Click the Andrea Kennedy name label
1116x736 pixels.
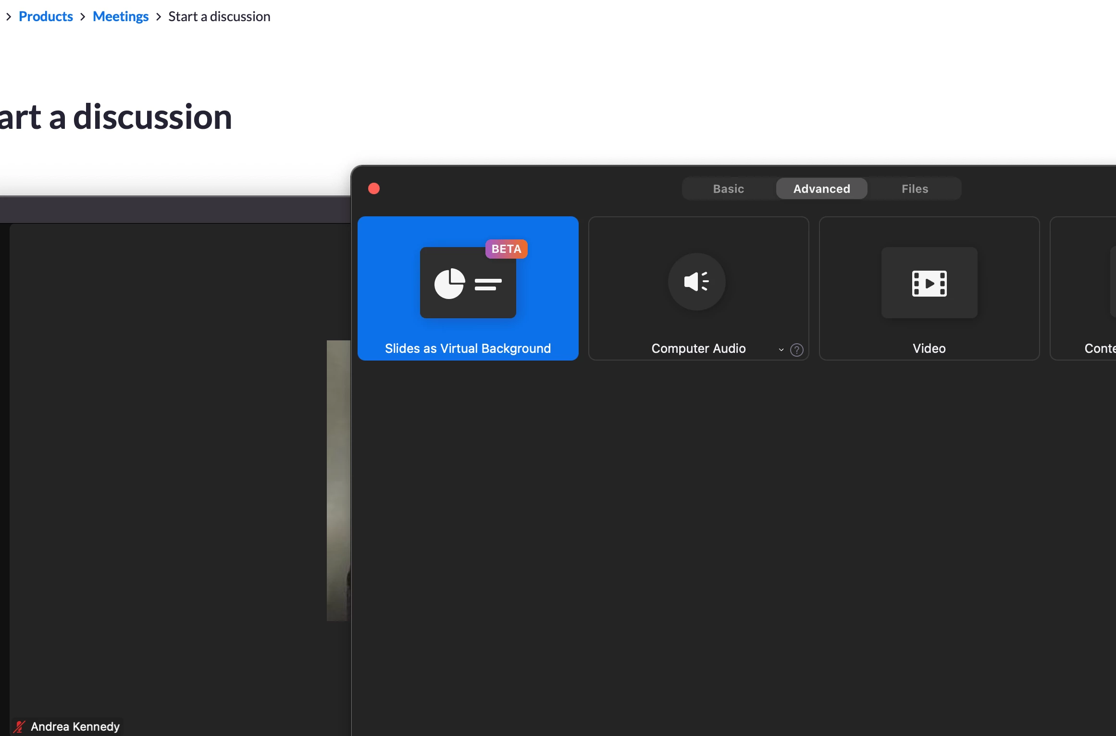coord(75,726)
